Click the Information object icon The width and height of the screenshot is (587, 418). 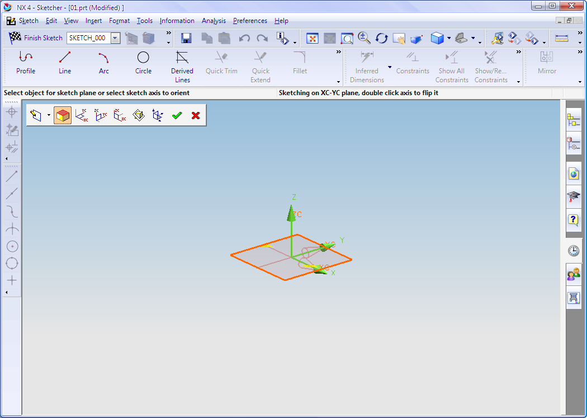(x=282, y=38)
